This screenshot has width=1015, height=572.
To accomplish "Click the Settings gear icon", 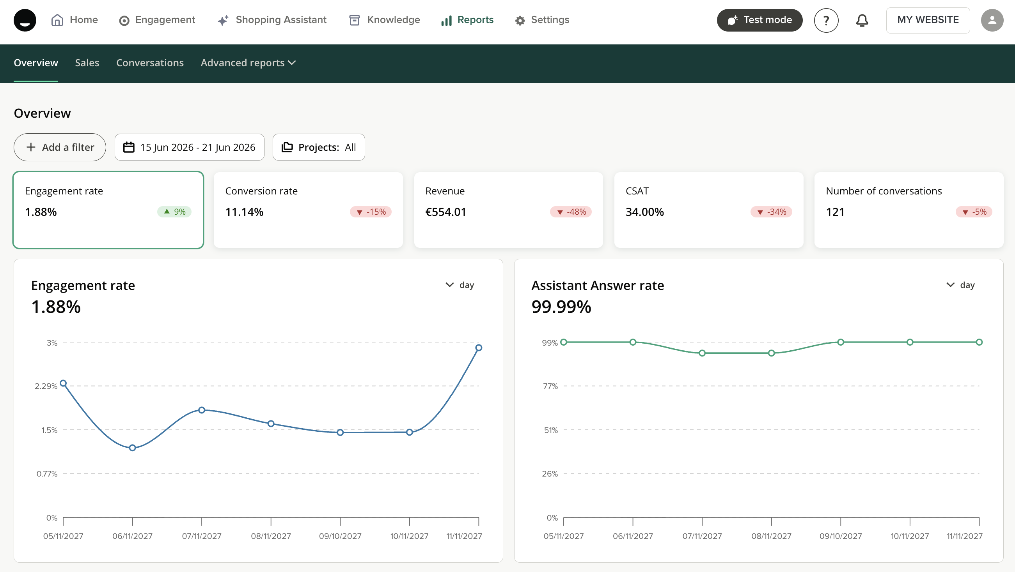I will pyautogui.click(x=520, y=21).
